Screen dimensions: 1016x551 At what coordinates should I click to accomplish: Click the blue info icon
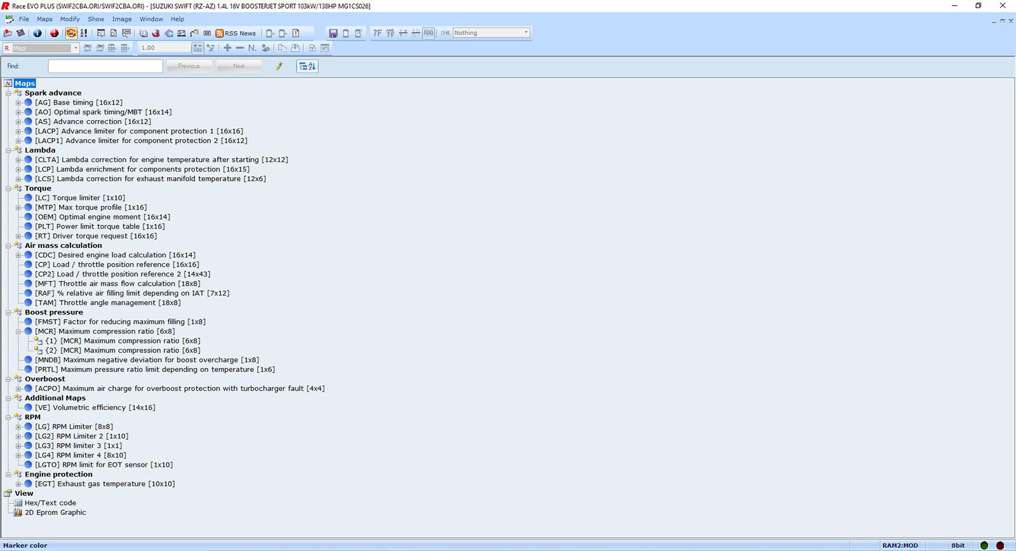(x=37, y=33)
